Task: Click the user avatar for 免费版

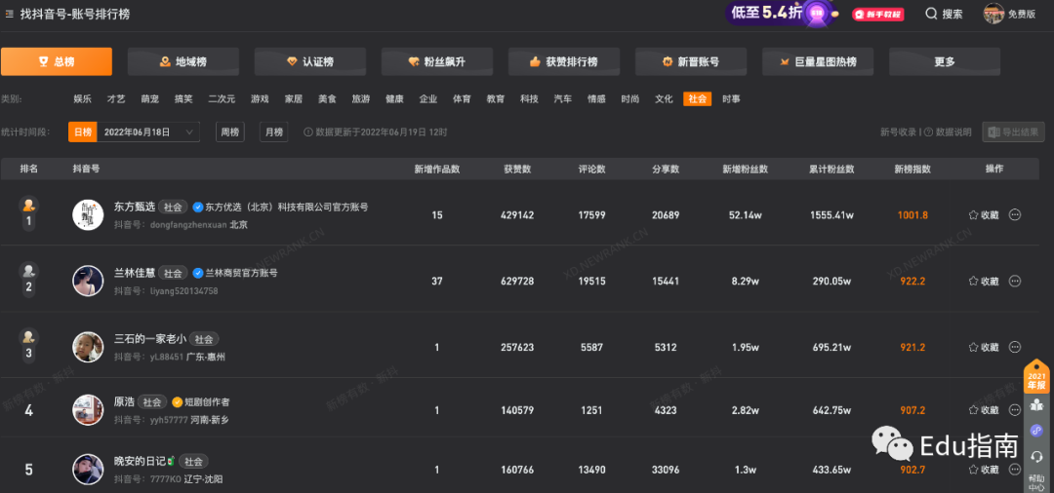Action: [x=993, y=14]
